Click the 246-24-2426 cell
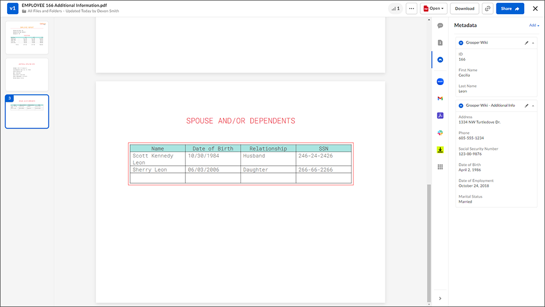 tap(324, 159)
